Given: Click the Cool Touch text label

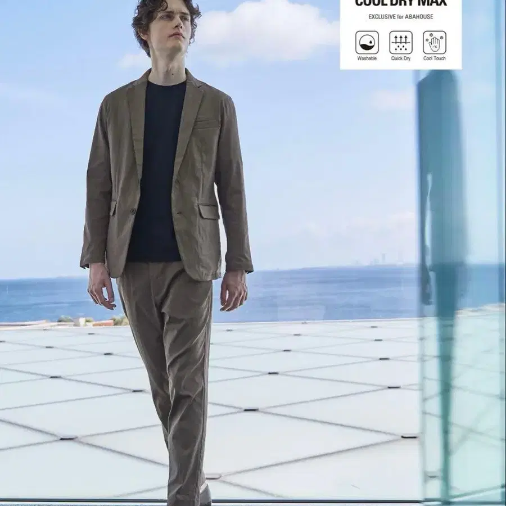Looking at the screenshot, I should 434,58.
